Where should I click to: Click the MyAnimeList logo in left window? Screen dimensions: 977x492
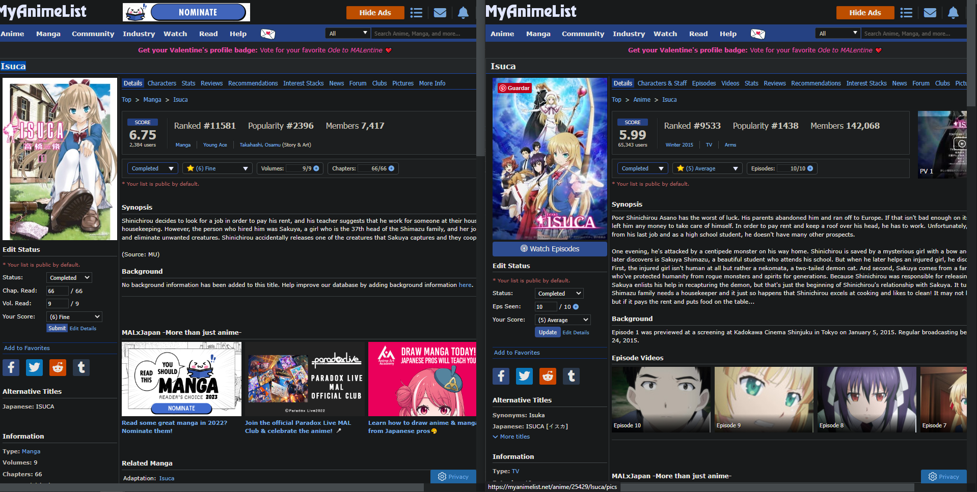pos(43,11)
